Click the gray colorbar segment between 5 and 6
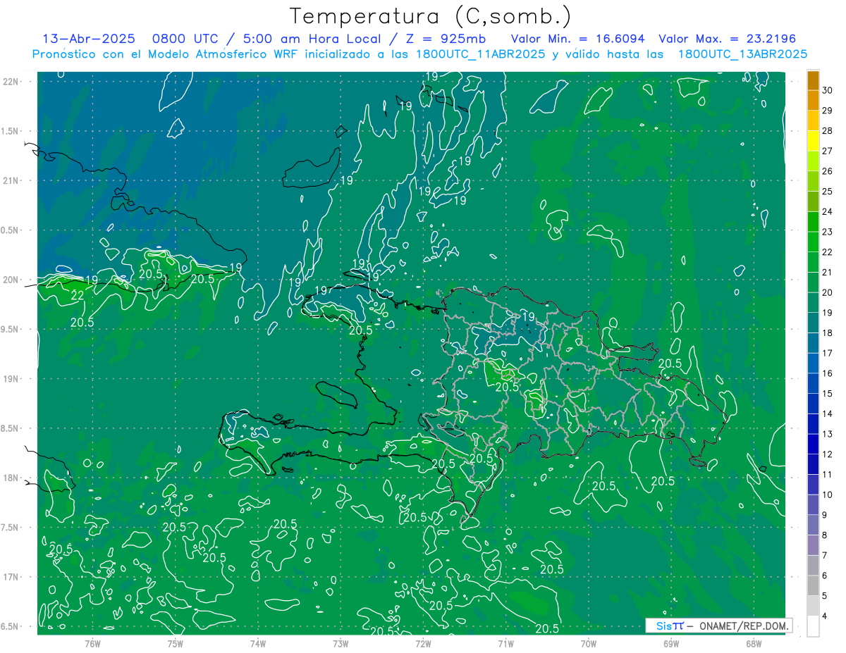 (813, 585)
